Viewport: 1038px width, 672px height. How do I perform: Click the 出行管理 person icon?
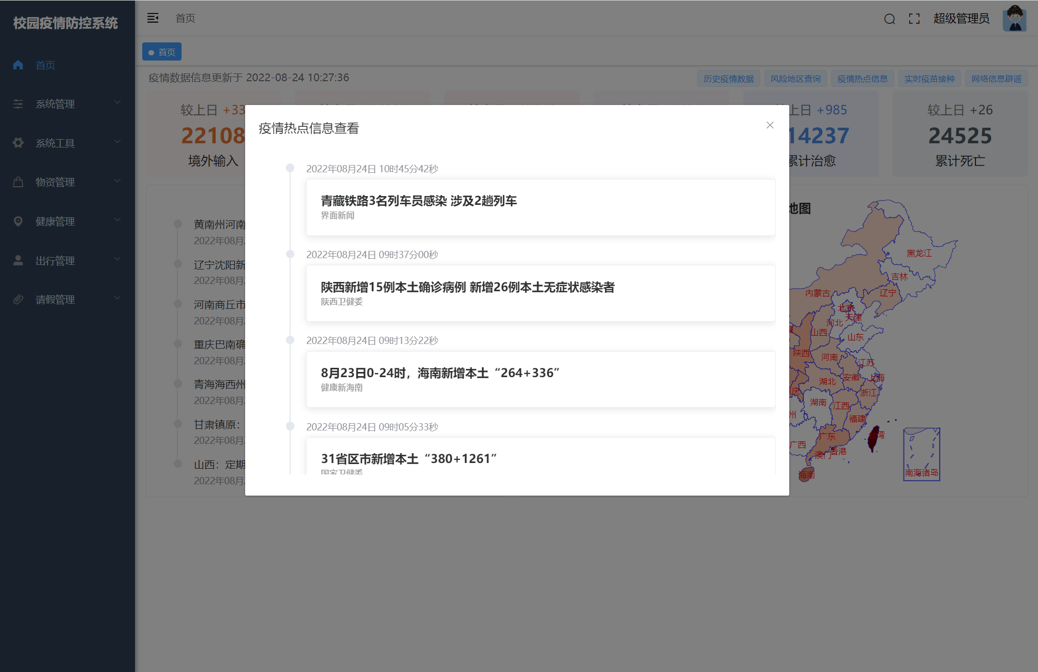coord(18,260)
